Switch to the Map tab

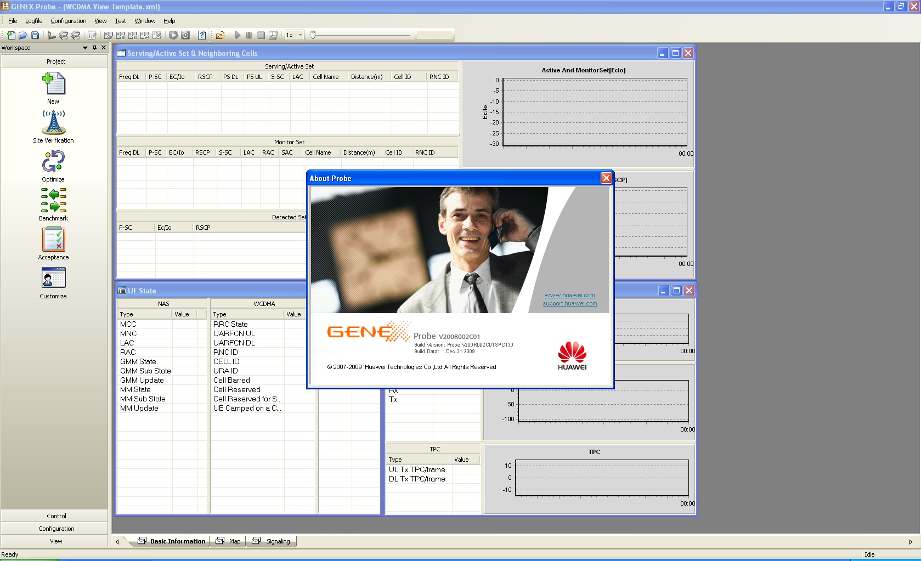pos(233,541)
